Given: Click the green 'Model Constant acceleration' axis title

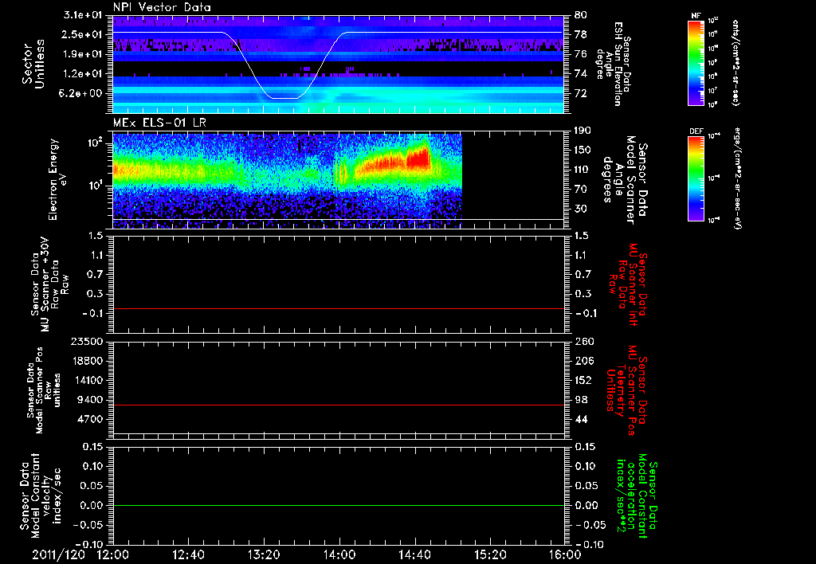Looking at the screenshot, I should (x=637, y=496).
